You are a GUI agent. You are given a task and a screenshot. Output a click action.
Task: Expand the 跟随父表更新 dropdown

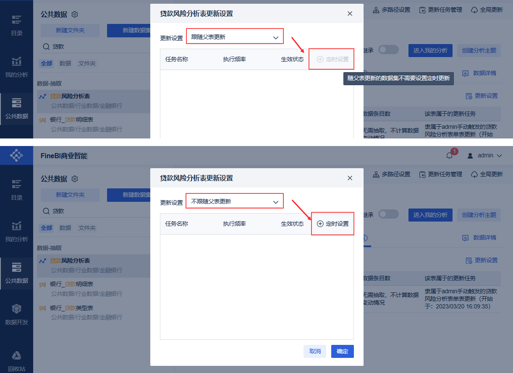235,37
